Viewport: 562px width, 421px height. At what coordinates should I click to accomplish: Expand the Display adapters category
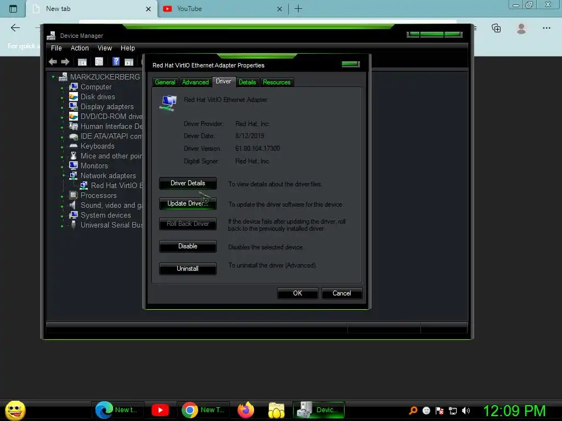(62, 107)
